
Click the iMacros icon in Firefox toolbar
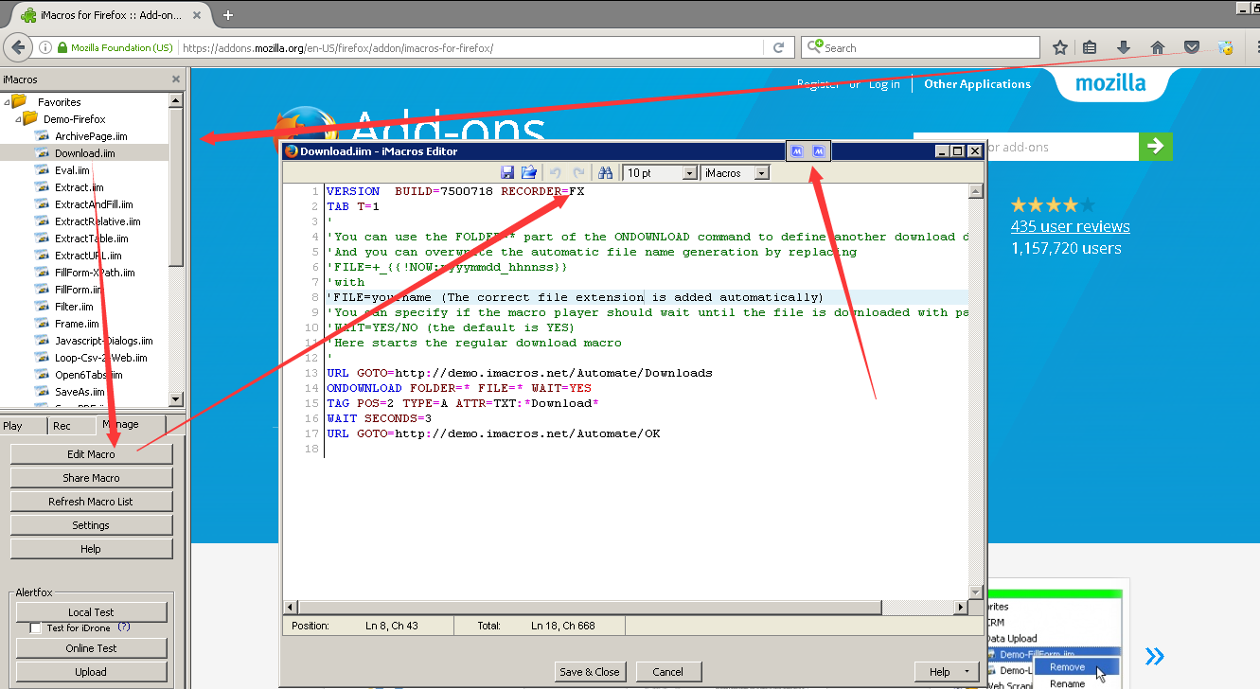pyautogui.click(x=1226, y=47)
